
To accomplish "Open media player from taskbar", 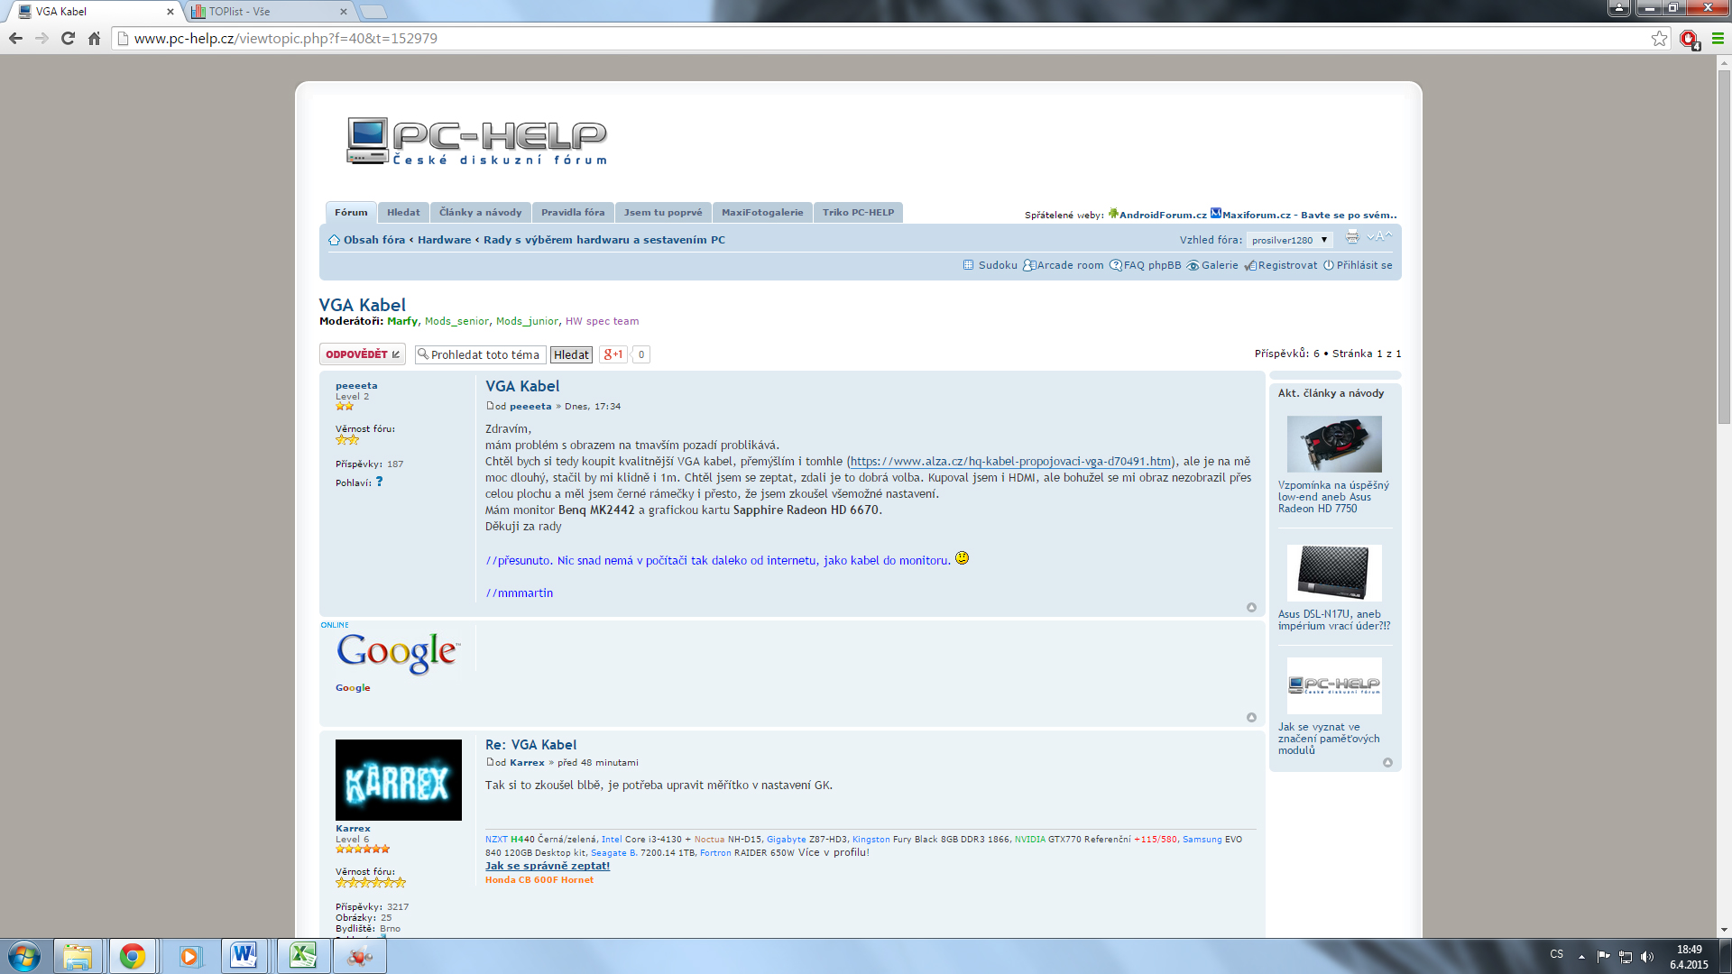I will coord(189,956).
